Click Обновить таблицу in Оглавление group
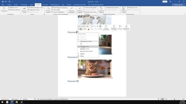 tap(14, 10)
